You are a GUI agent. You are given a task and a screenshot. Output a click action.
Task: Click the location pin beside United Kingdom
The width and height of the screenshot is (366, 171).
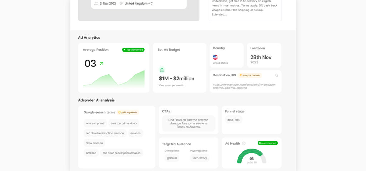pos(121,4)
